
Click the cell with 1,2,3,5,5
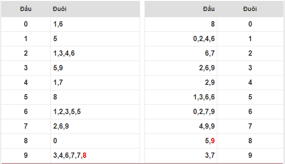point(95,112)
